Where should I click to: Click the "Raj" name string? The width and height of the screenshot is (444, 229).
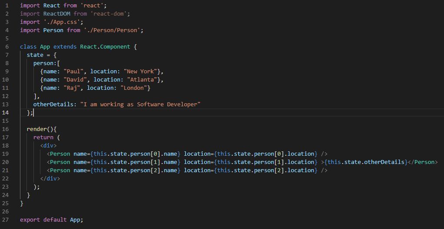72,88
